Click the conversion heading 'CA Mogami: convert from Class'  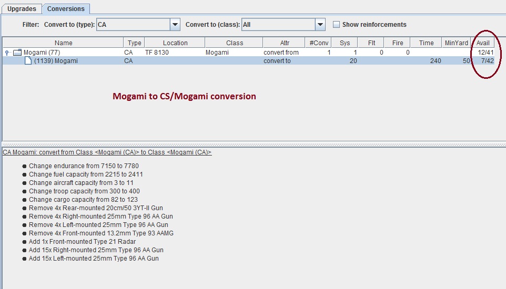[107, 152]
